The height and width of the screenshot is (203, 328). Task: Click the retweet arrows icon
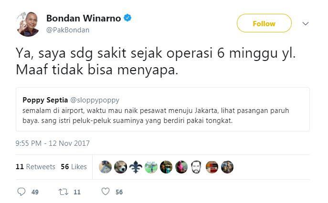point(63,192)
